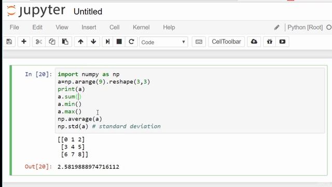
Task: Click the Jupyter logo
Action: pyautogui.click(x=36, y=10)
